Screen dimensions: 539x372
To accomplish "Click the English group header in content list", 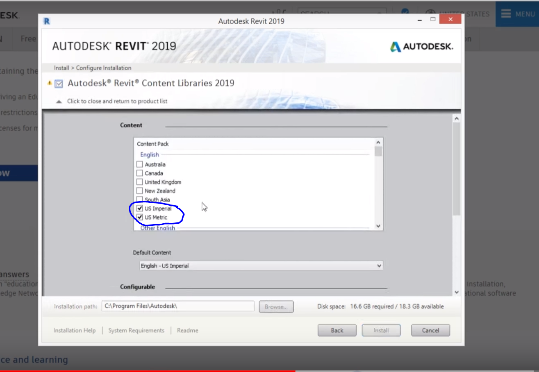I will point(150,154).
